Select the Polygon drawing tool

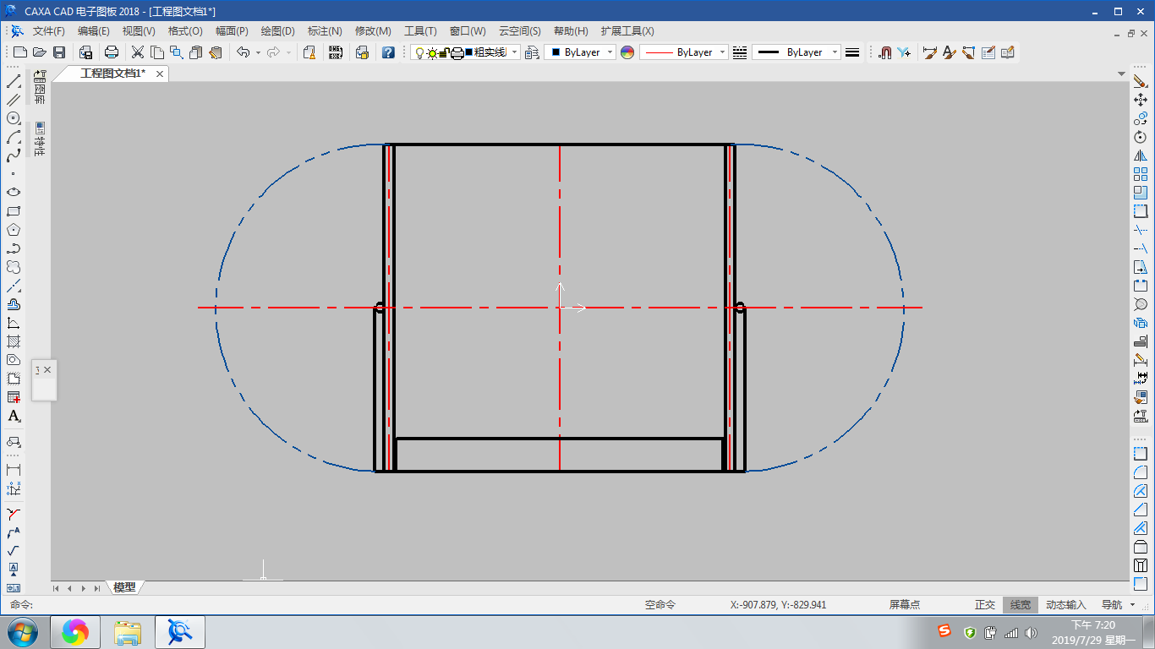14,230
